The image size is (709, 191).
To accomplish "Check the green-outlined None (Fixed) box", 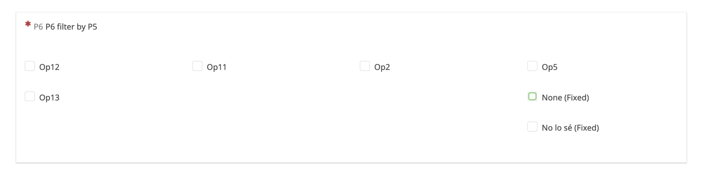I will coord(532,97).
